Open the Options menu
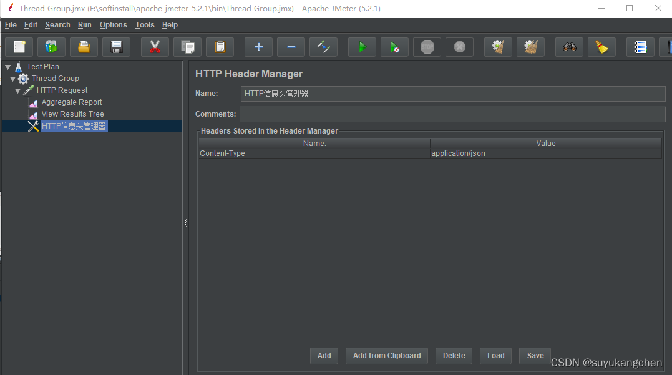Image resolution: width=672 pixels, height=375 pixels. [113, 25]
